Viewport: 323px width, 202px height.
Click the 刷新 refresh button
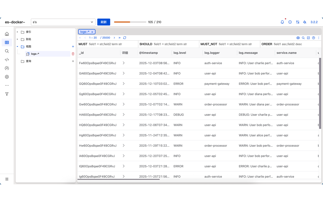click(x=103, y=22)
